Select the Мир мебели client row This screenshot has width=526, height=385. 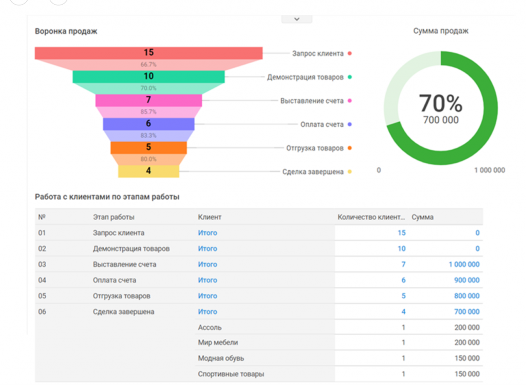[x=339, y=342]
